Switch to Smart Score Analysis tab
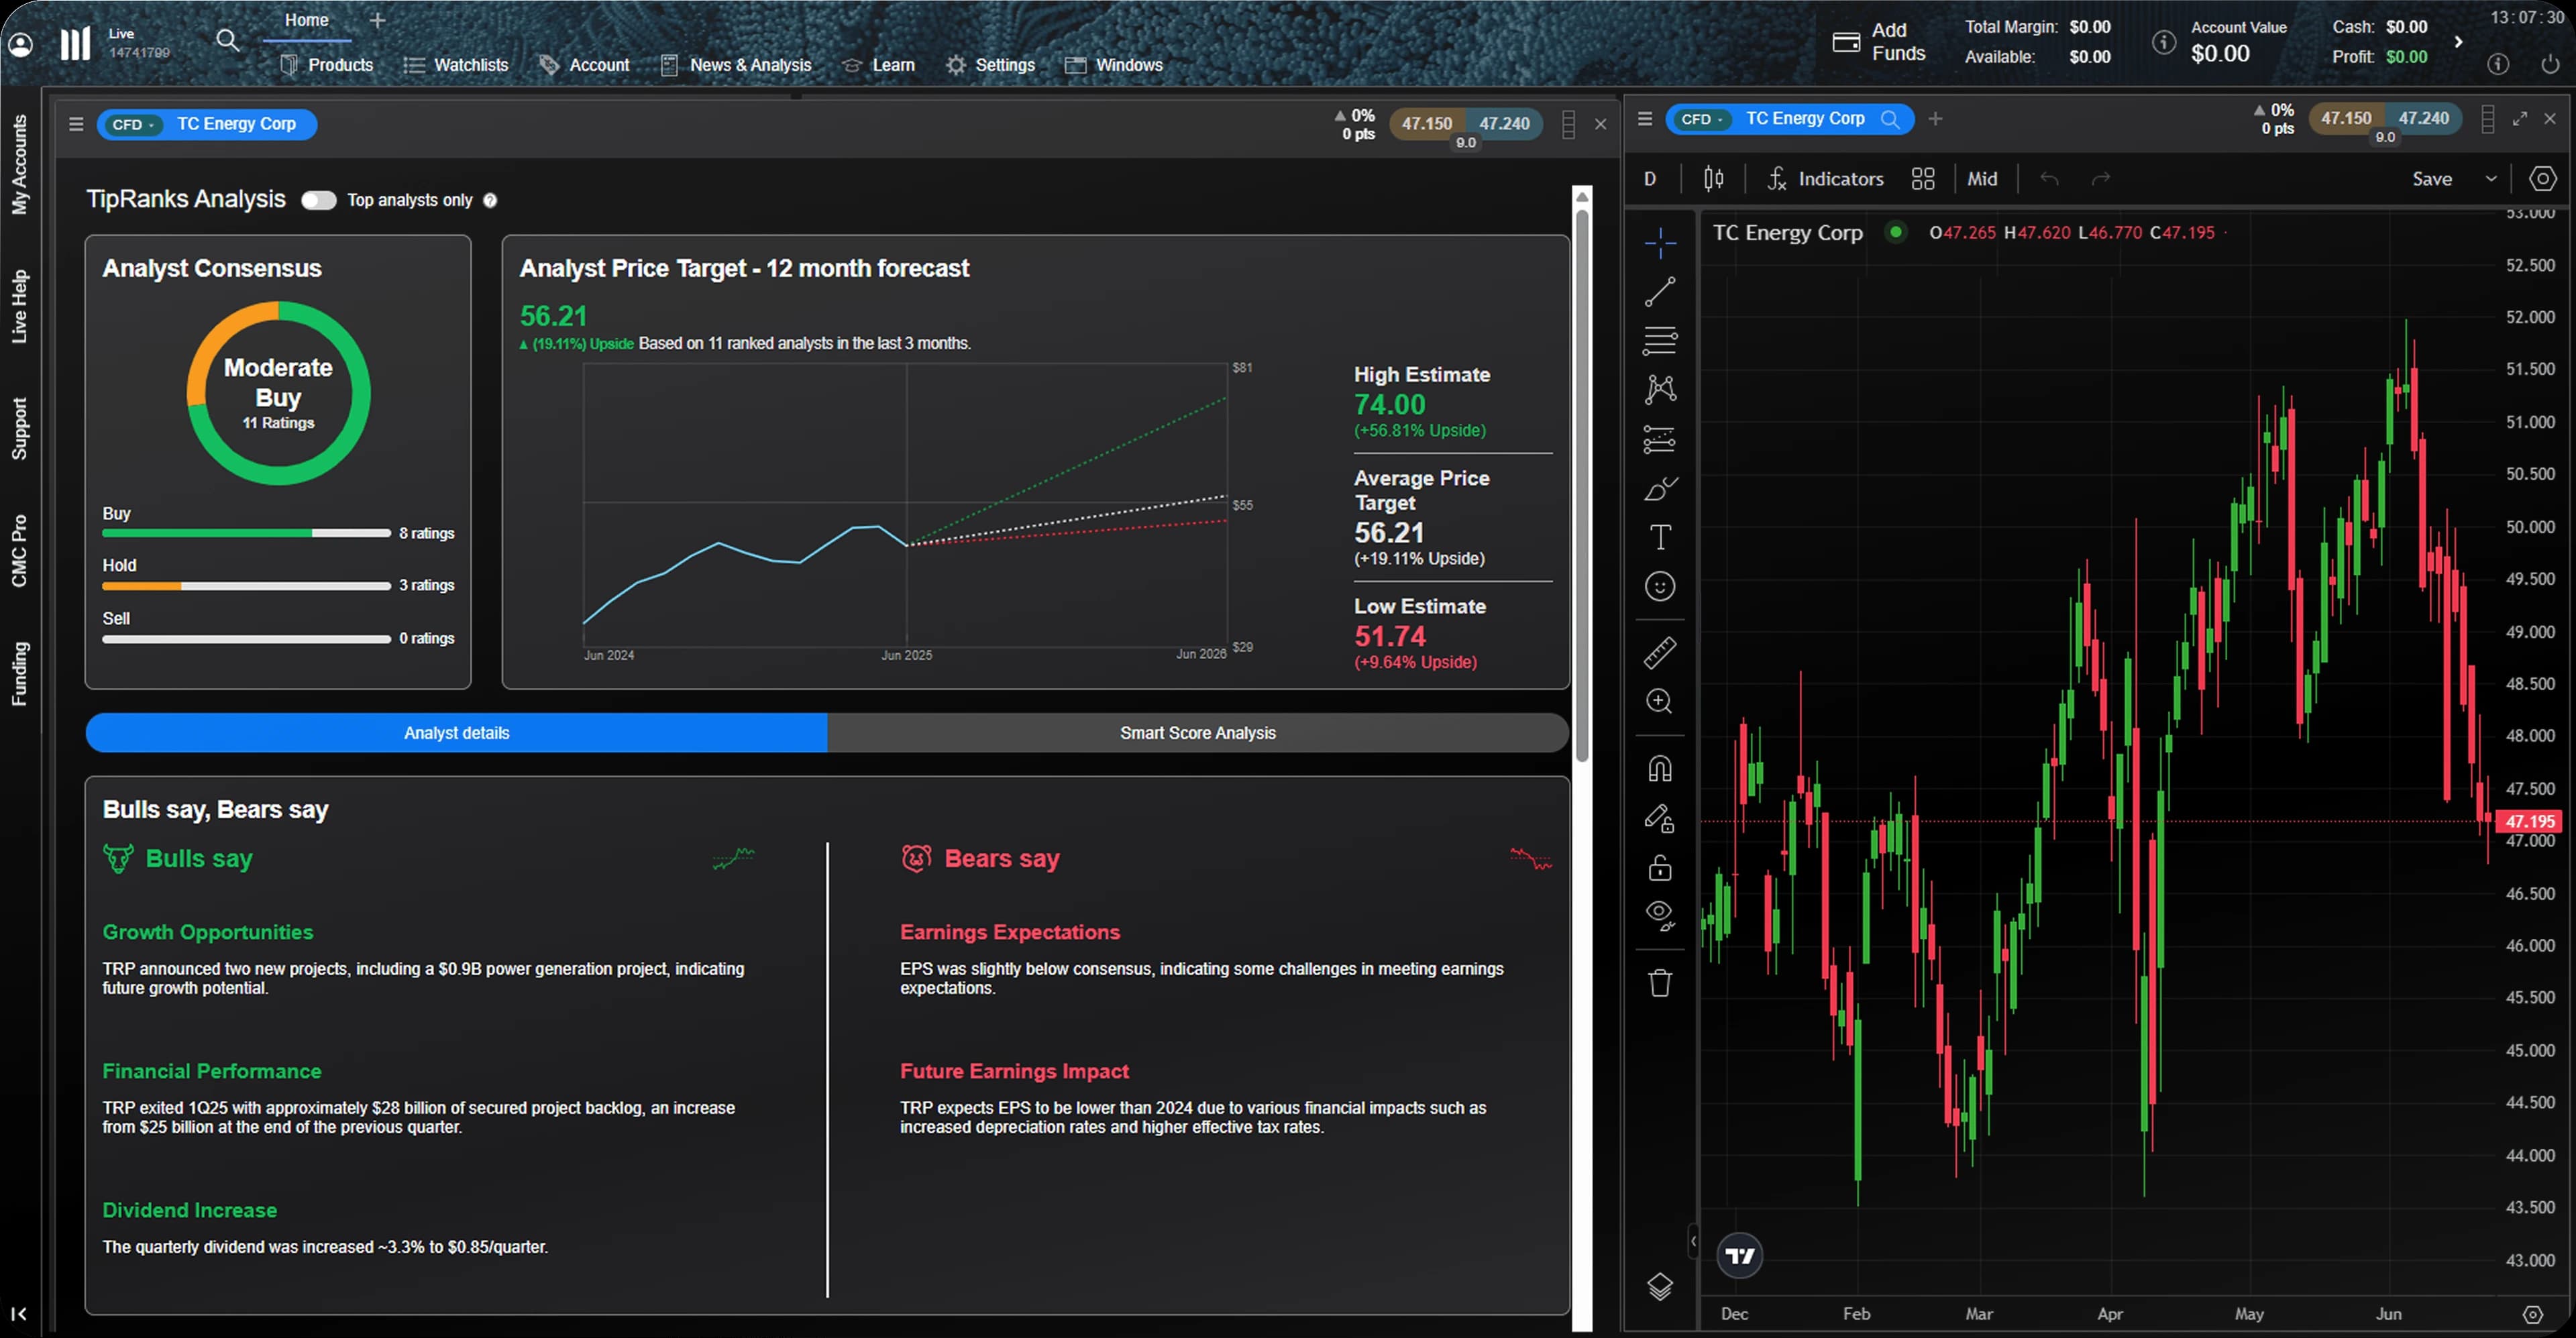 (1197, 733)
